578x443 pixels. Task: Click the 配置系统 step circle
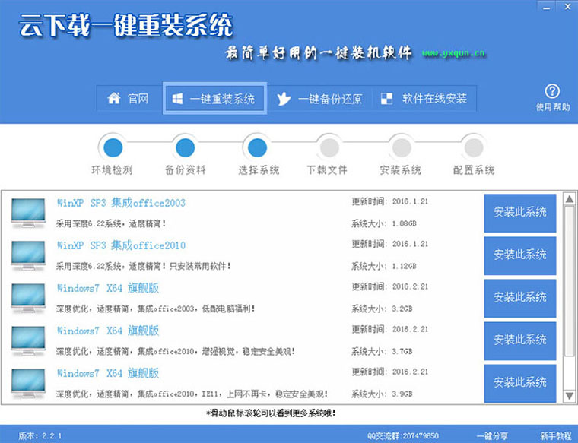pyautogui.click(x=473, y=145)
